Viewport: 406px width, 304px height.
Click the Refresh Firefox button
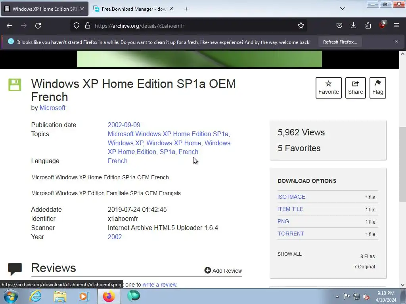(x=340, y=42)
